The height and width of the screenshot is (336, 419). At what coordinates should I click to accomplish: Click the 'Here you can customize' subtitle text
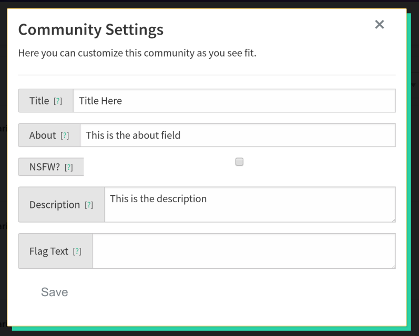(137, 53)
